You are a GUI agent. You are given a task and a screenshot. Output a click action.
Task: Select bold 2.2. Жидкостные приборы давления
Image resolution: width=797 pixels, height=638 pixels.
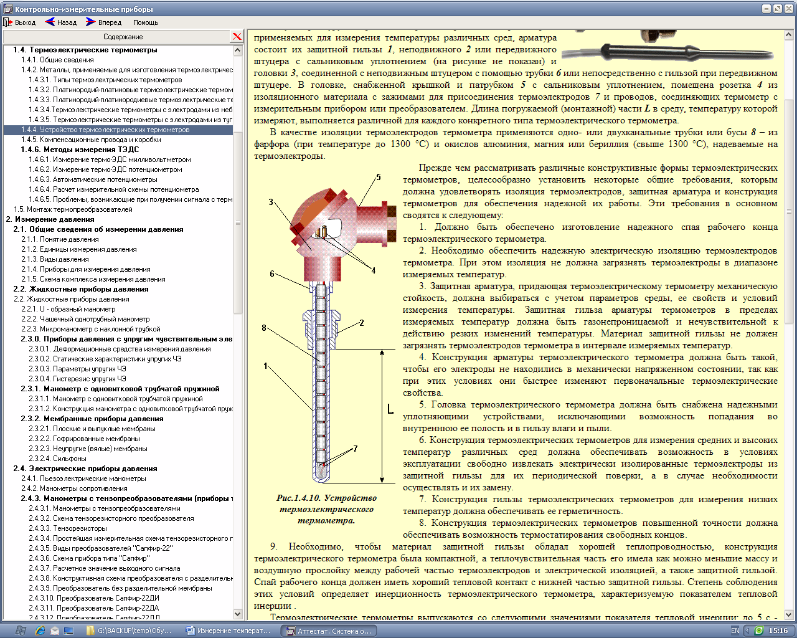(81, 289)
